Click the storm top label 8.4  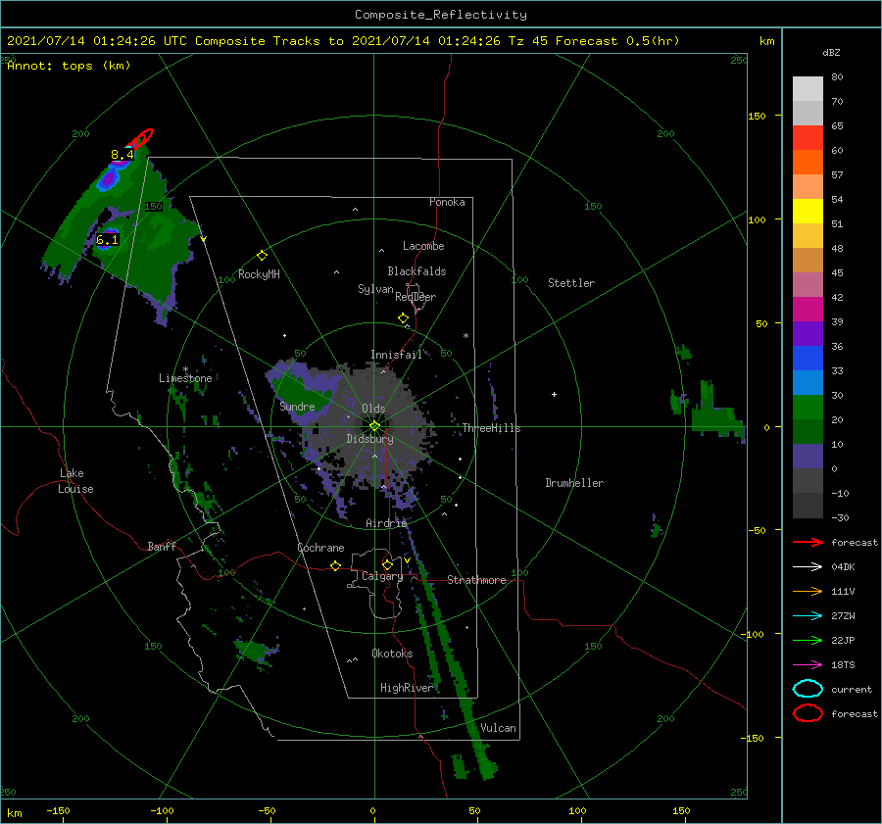(122, 155)
